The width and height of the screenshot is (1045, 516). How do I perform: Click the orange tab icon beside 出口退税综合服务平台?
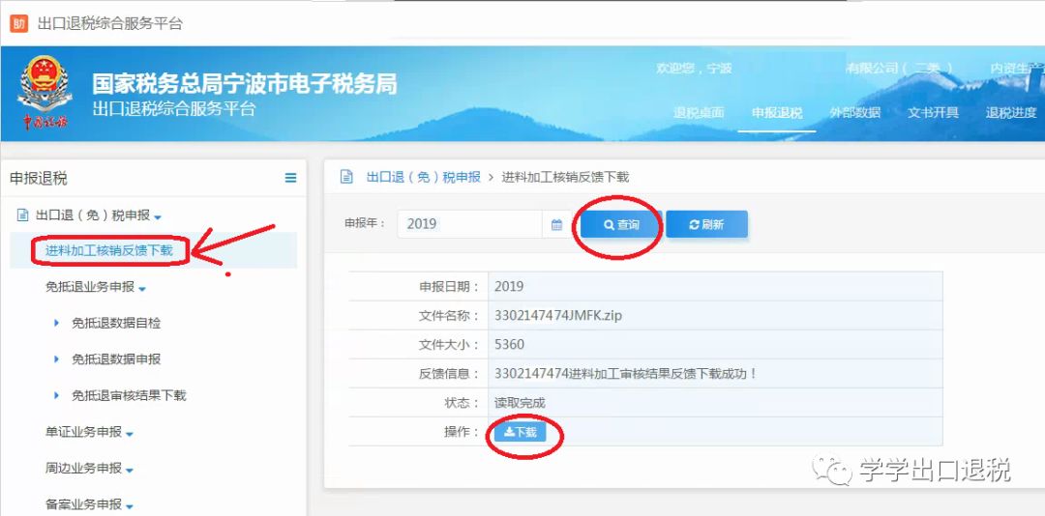pyautogui.click(x=18, y=24)
